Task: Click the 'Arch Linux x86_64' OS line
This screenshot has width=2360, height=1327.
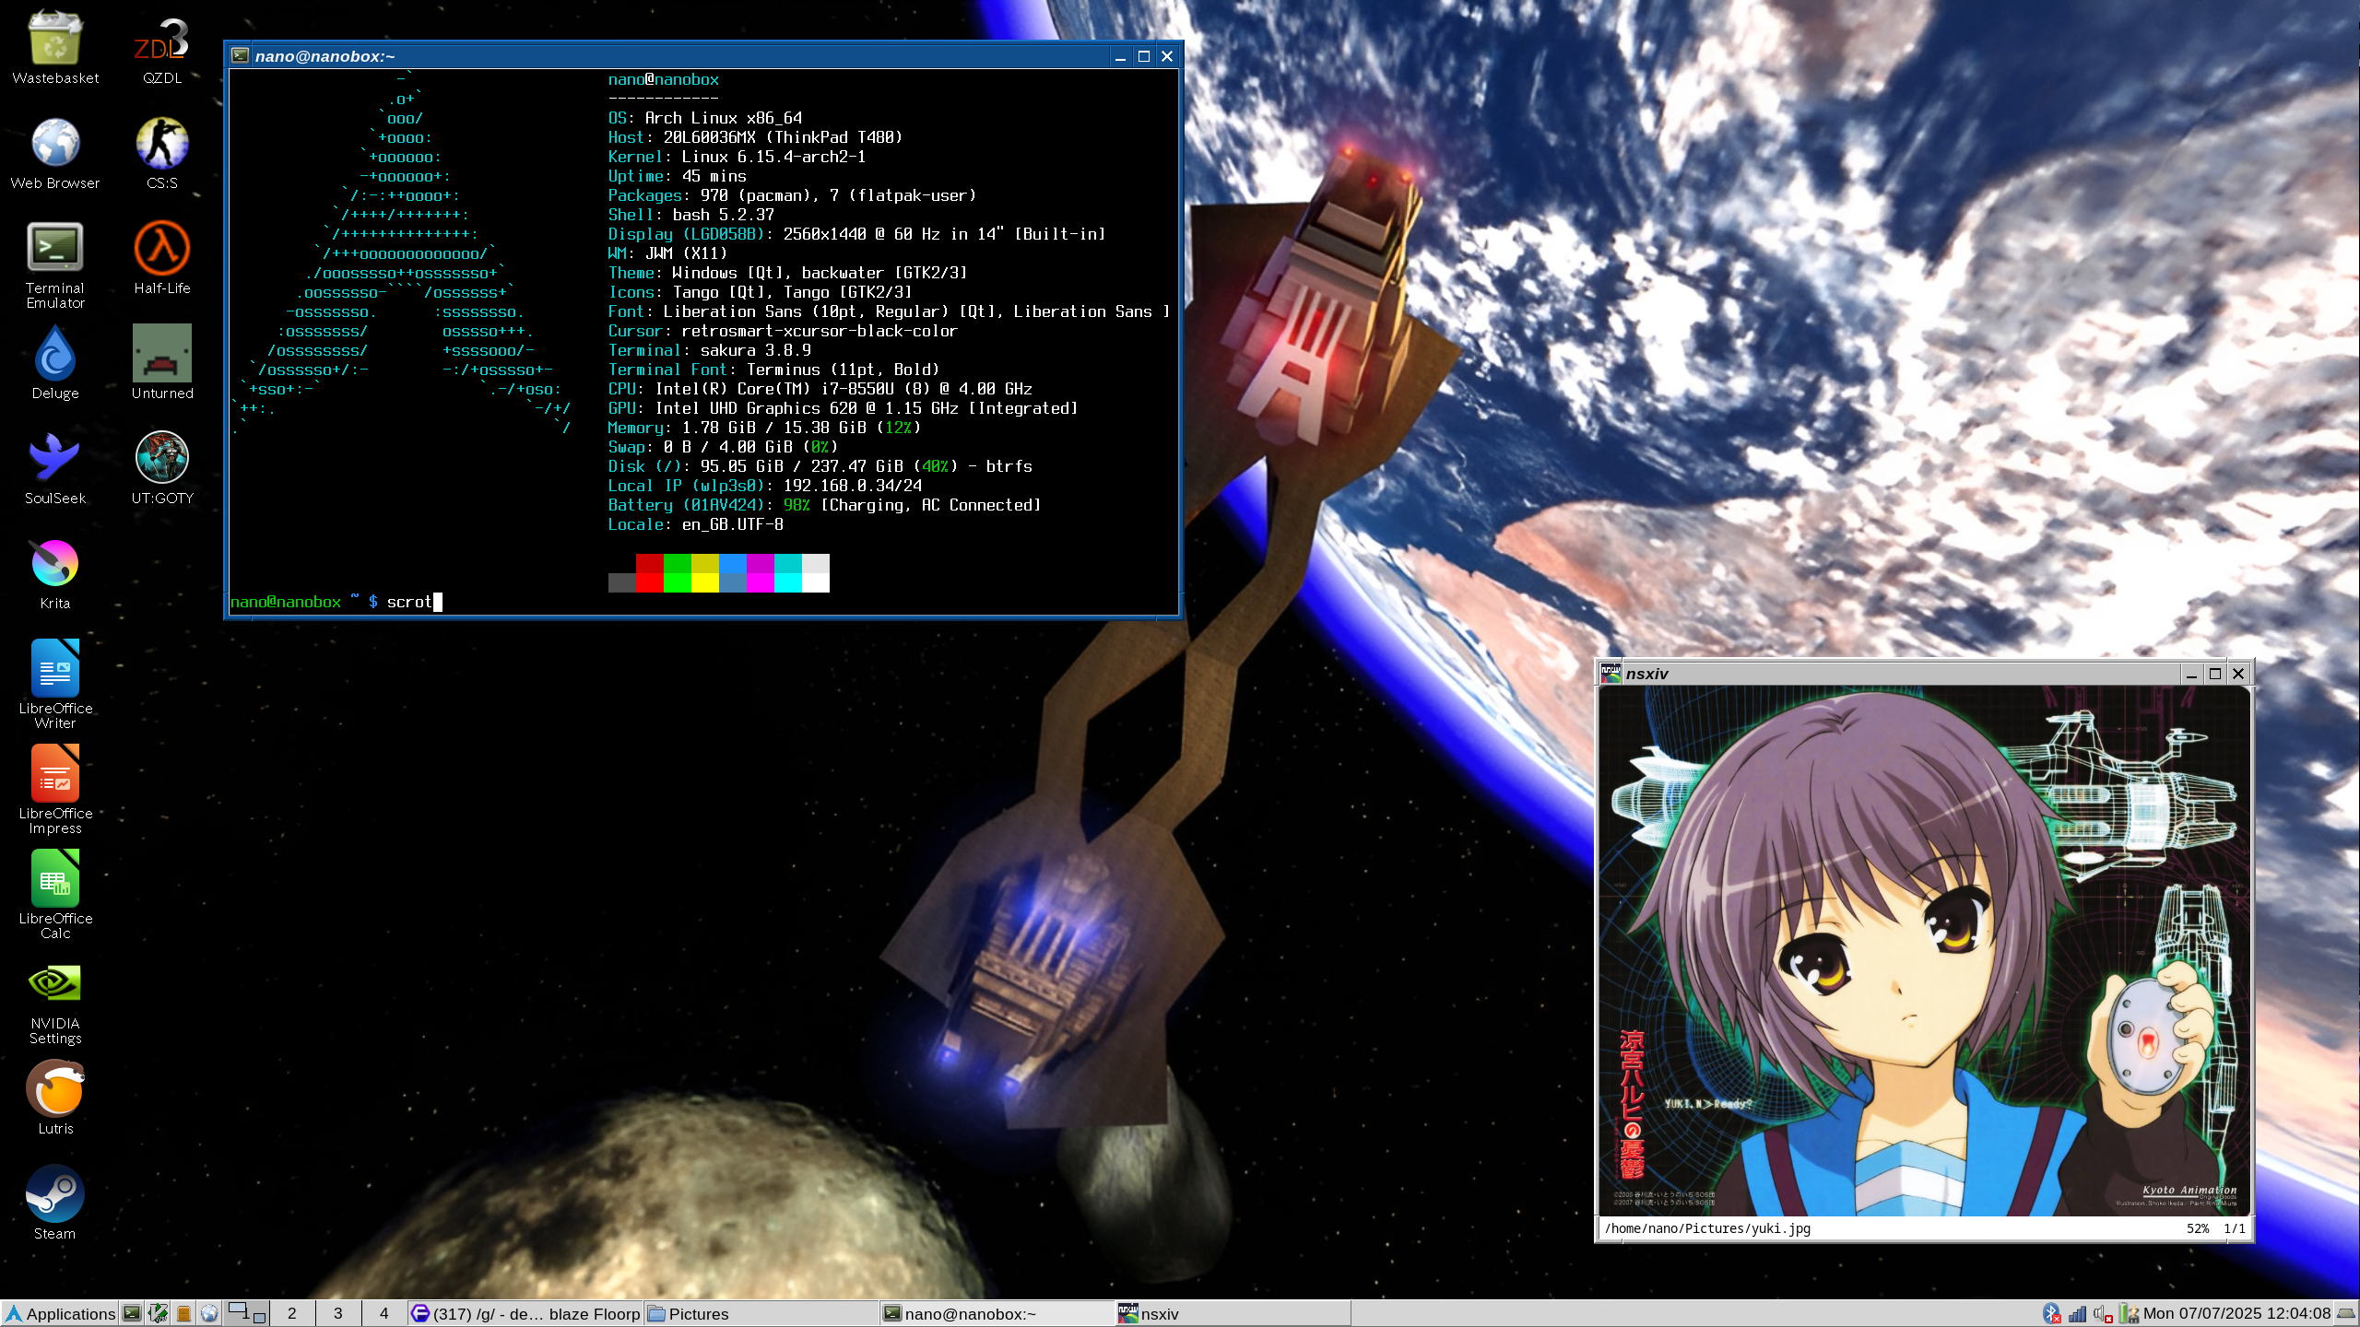Action: (x=724, y=118)
